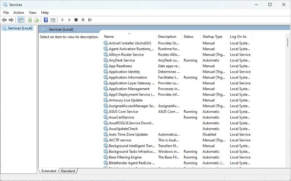Click 'AnyDesk su...' description cell
The image size is (291, 181).
168,60
